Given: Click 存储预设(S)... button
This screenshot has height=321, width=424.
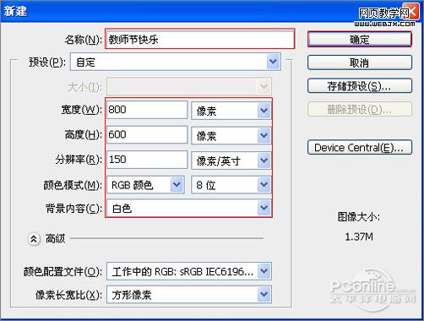Looking at the screenshot, I should tap(360, 86).
